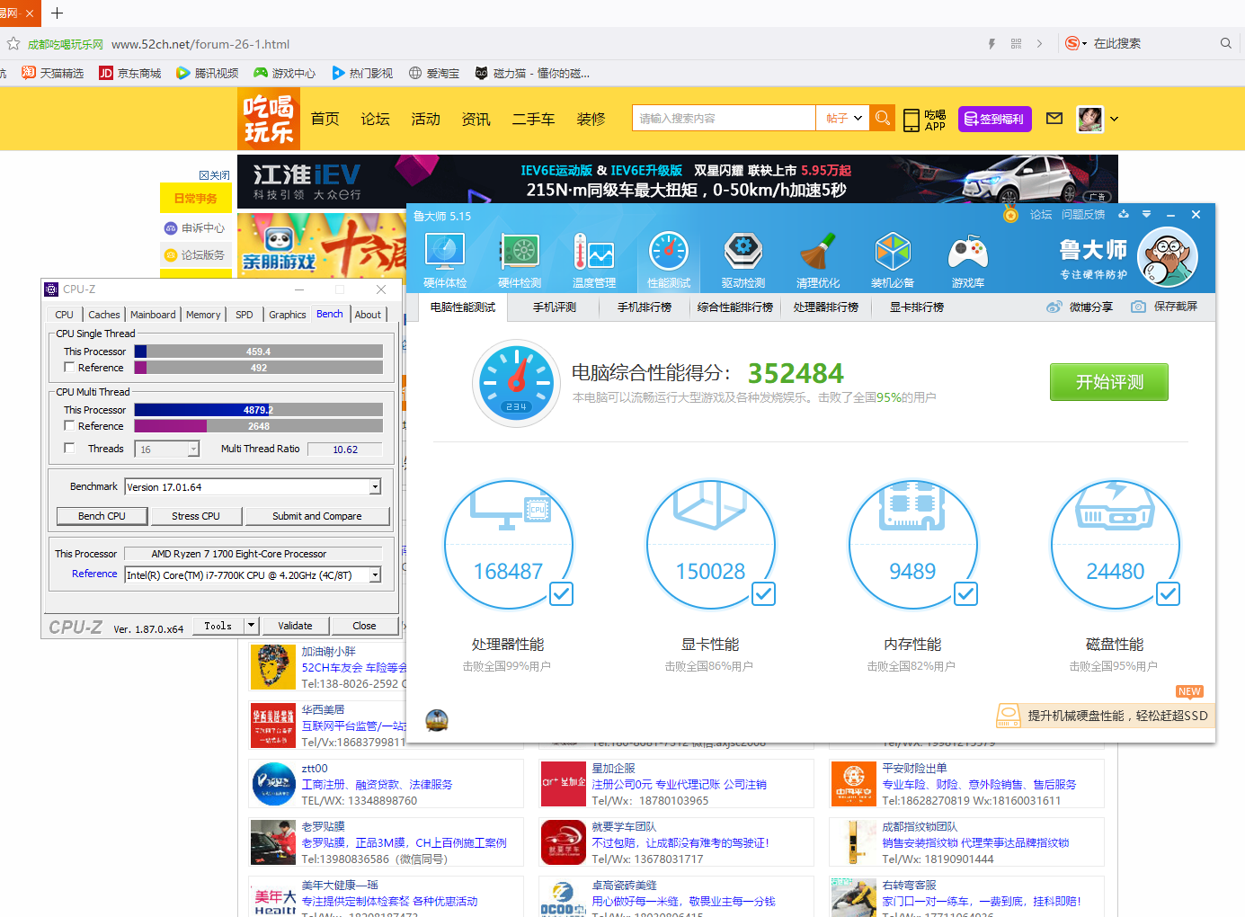Enable the Threads checkbox in CPU-Z
The width and height of the screenshot is (1245, 917).
(69, 449)
